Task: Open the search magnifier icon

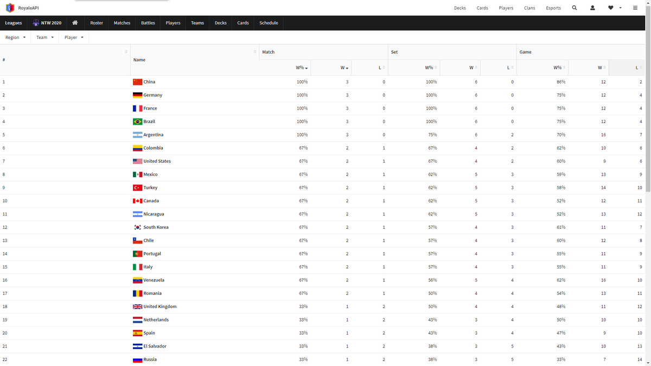Action: (575, 8)
